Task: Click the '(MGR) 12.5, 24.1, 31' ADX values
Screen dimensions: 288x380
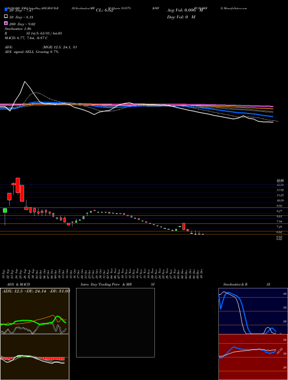Action: point(60,47)
